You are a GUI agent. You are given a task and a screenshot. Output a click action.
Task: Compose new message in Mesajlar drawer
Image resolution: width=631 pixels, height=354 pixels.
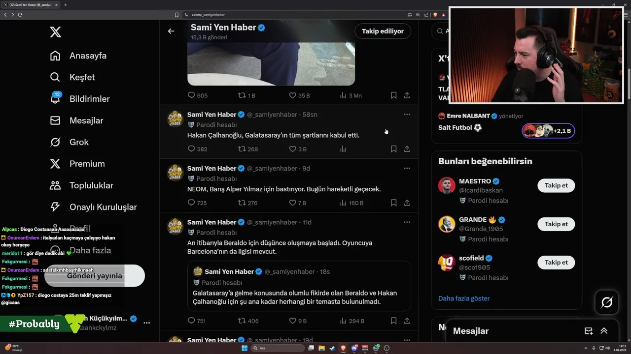click(x=589, y=331)
